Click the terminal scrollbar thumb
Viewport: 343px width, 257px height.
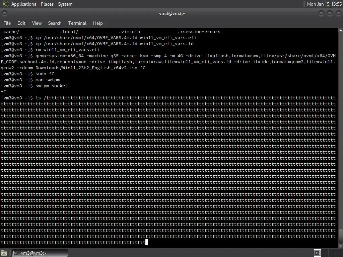(341, 236)
